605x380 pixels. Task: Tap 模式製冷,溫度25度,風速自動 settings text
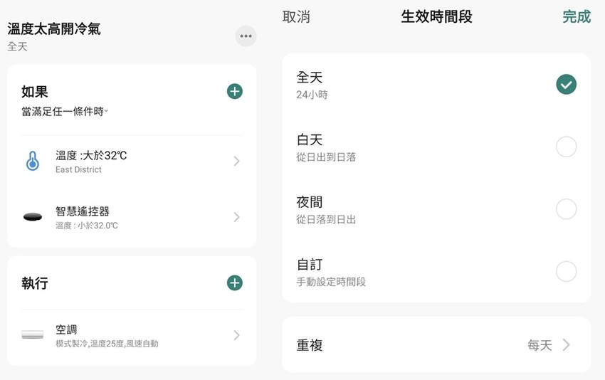107,343
